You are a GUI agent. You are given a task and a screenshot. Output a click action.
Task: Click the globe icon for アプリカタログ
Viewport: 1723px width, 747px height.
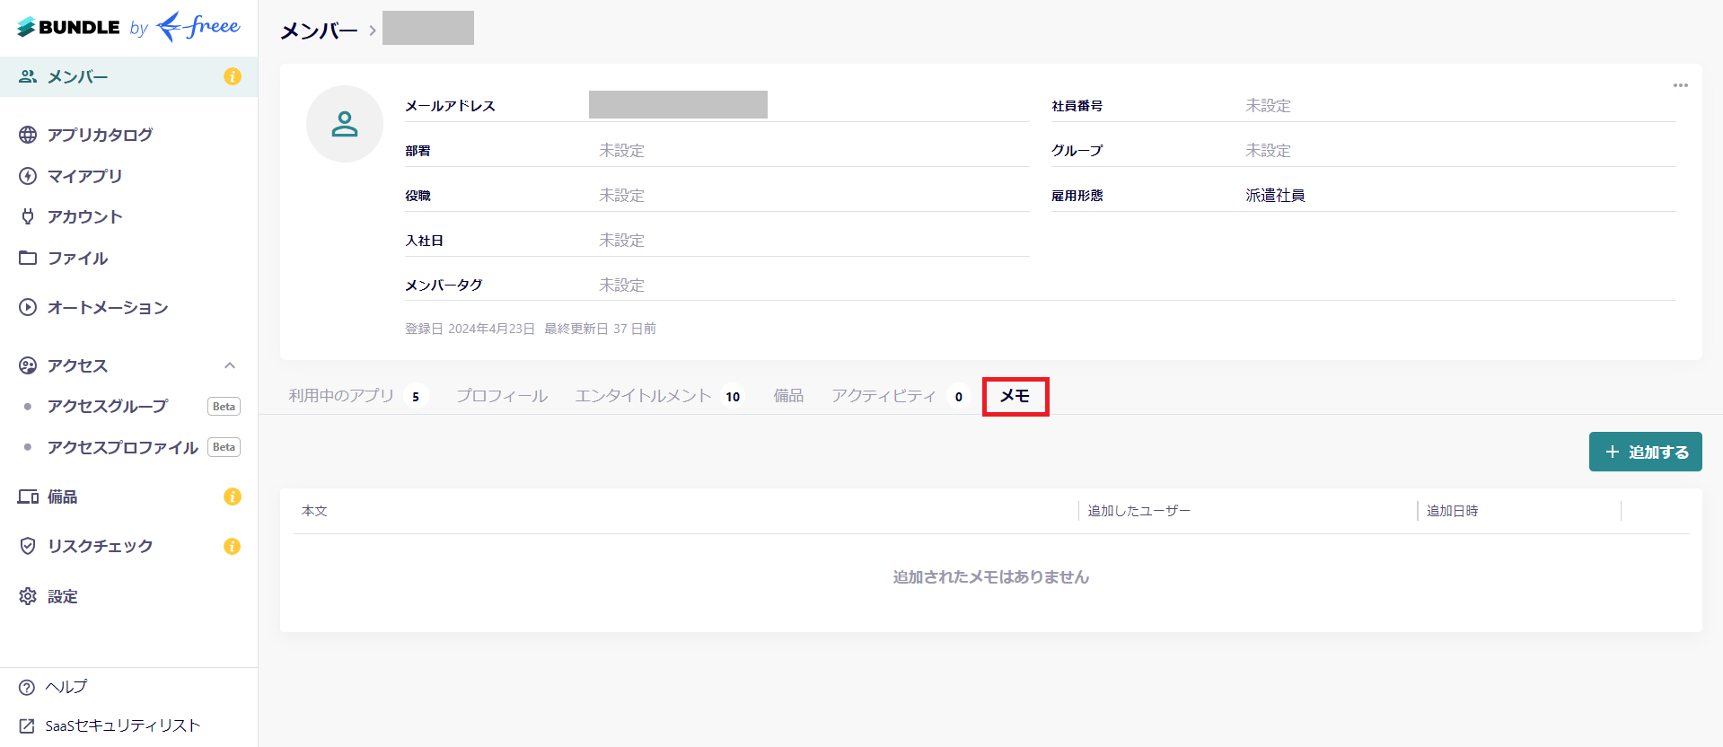tap(28, 135)
